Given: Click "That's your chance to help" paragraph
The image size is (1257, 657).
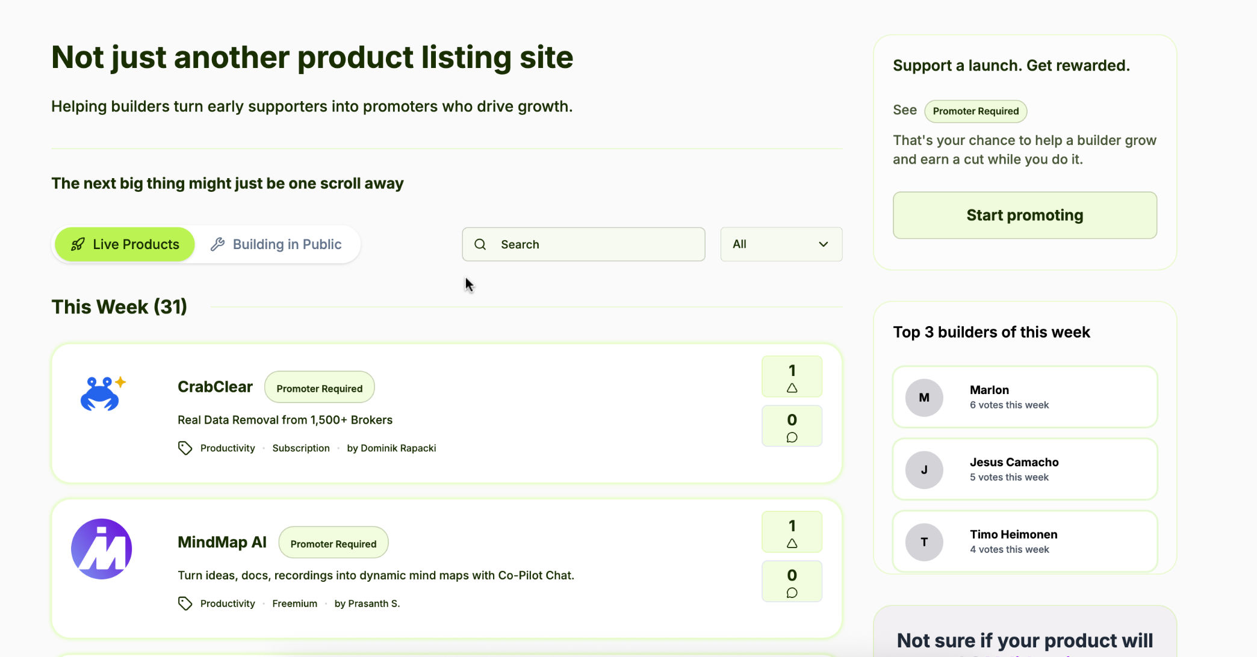Looking at the screenshot, I should coord(1025,150).
